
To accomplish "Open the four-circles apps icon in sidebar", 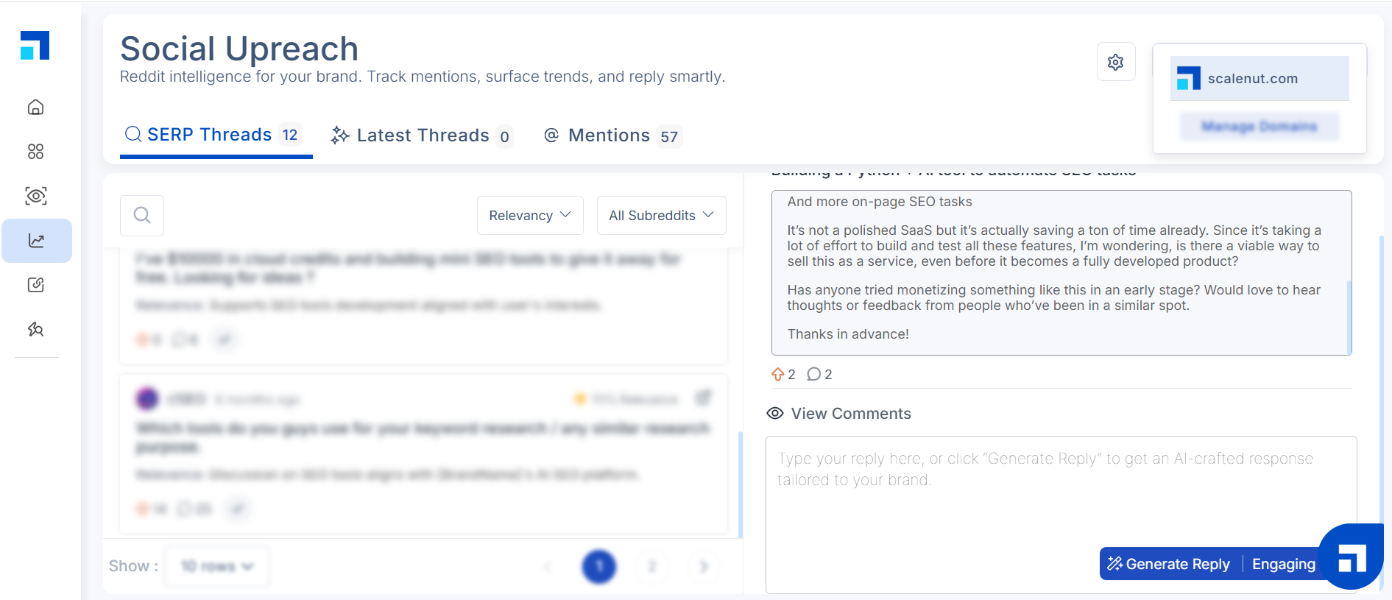I will [x=35, y=152].
